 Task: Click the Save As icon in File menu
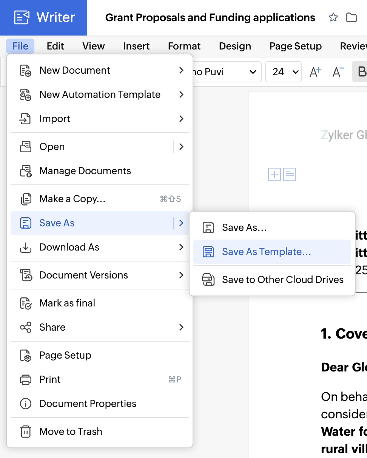[x=25, y=223]
